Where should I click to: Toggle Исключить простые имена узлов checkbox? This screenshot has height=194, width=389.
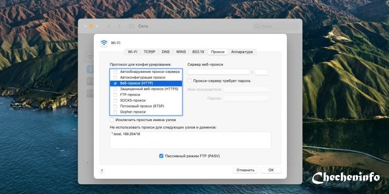(x=112, y=120)
